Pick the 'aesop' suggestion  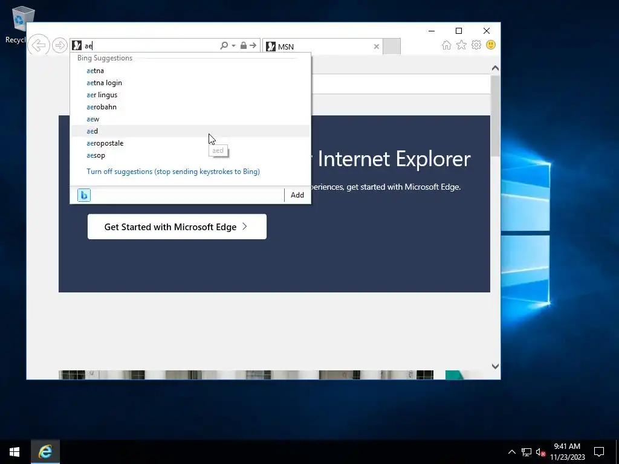click(x=190, y=155)
